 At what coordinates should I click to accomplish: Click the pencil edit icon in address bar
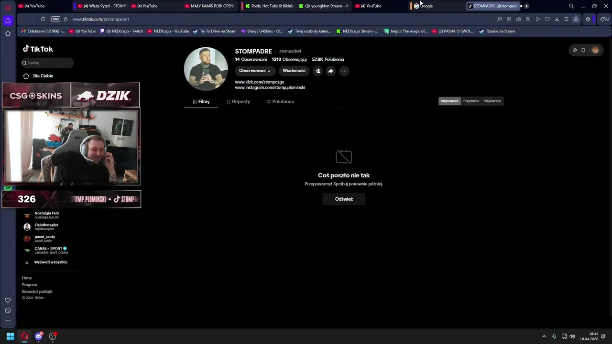click(509, 19)
